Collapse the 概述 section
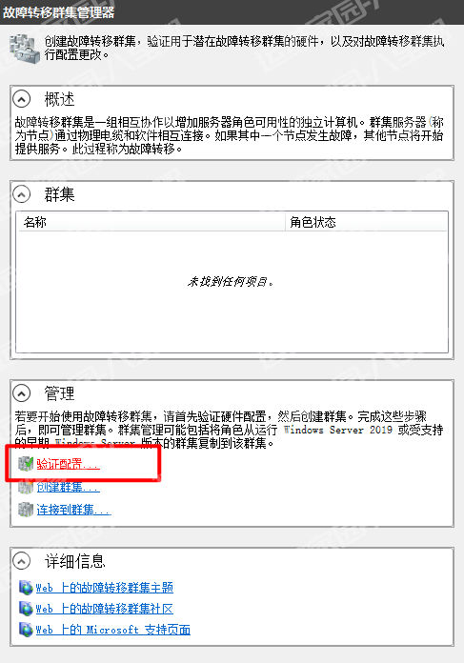Viewport: 464px width, 663px height. [22, 99]
